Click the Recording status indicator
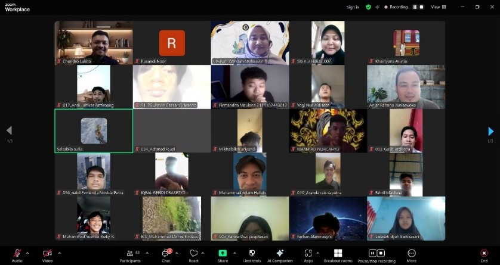This screenshot has width=500, height=265. point(397,7)
